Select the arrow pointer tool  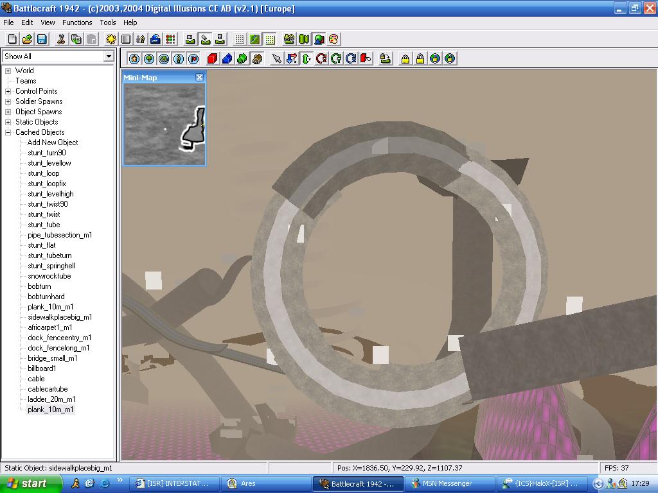tap(276, 58)
